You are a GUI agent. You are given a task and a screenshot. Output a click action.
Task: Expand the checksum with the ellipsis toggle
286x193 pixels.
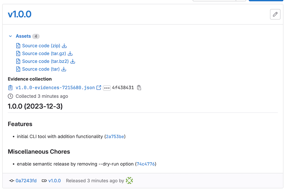pos(106,87)
